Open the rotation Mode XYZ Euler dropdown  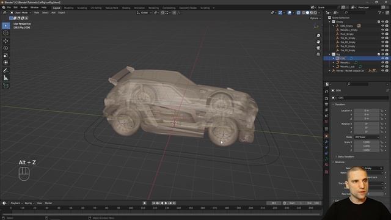point(367,137)
